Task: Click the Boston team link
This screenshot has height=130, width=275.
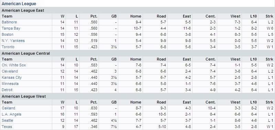Action: [x=8, y=34]
